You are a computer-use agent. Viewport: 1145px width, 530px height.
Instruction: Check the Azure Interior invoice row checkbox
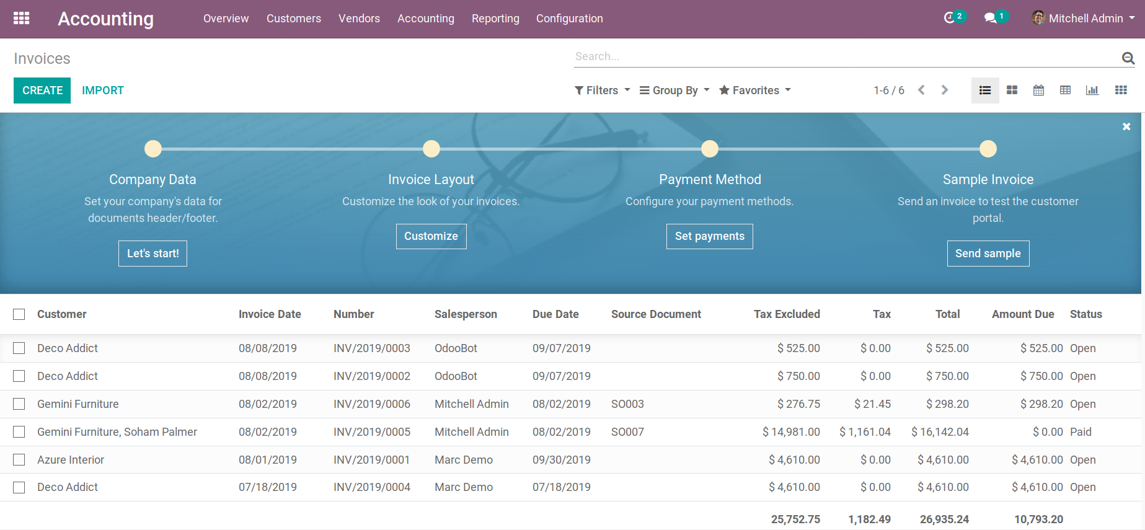[19, 460]
